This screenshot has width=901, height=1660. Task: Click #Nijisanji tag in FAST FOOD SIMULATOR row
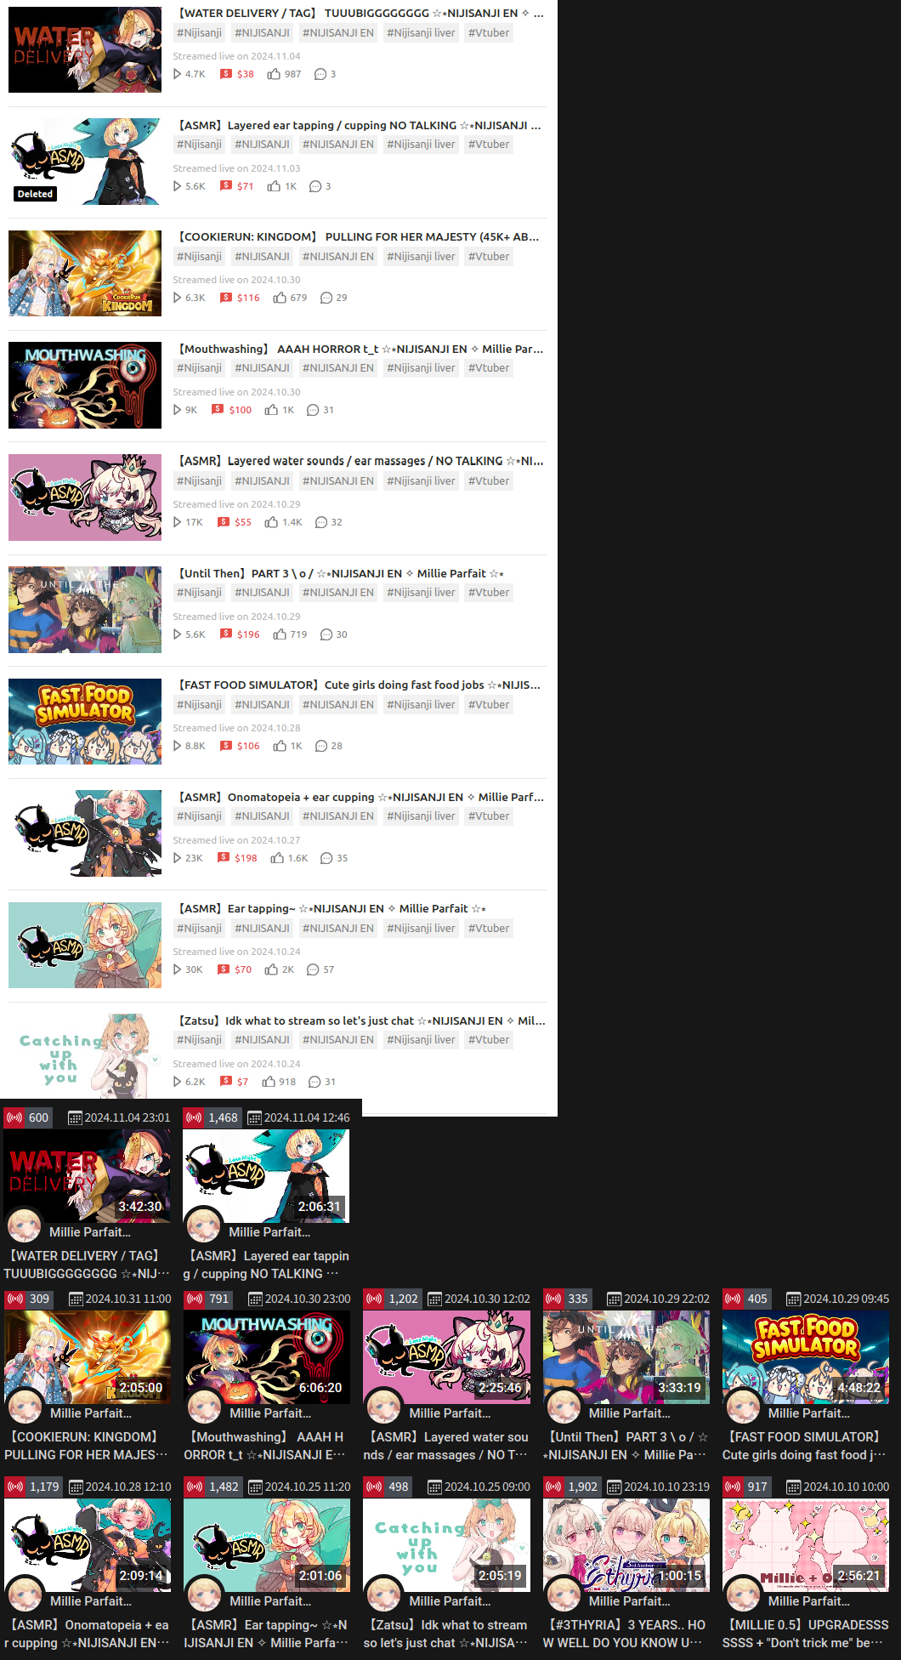point(199,705)
